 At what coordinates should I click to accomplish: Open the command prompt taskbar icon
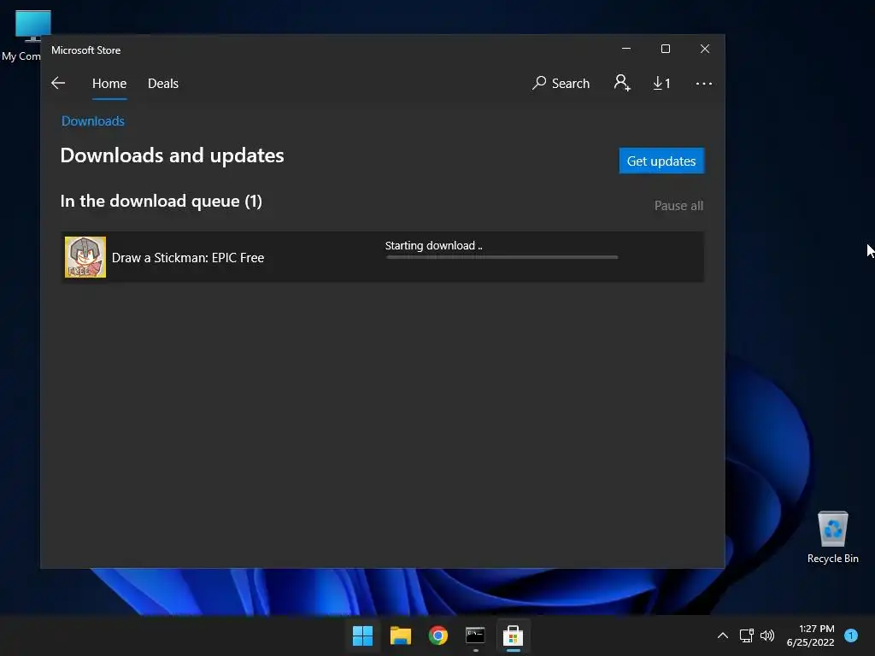(475, 635)
